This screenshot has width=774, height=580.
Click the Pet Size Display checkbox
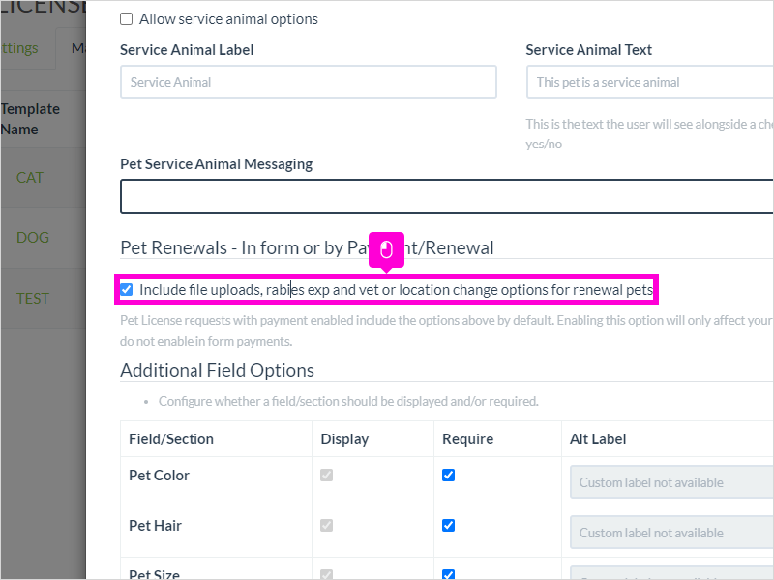point(326,574)
